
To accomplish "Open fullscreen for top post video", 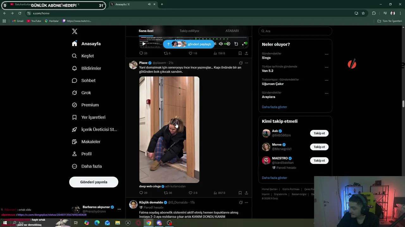I will [x=244, y=44].
